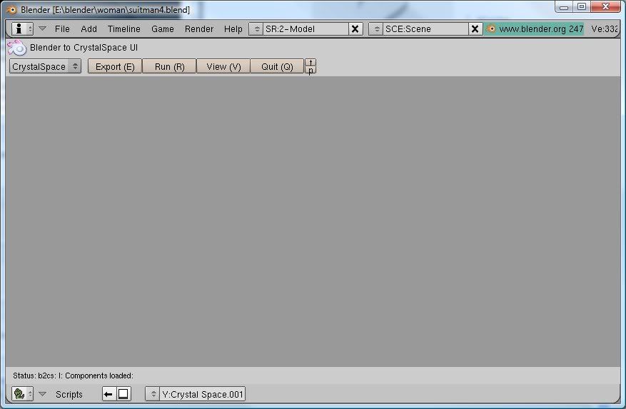The width and height of the screenshot is (626, 409).
Task: Open the script selector arrows beside Crystal Space.001
Action: [x=153, y=394]
